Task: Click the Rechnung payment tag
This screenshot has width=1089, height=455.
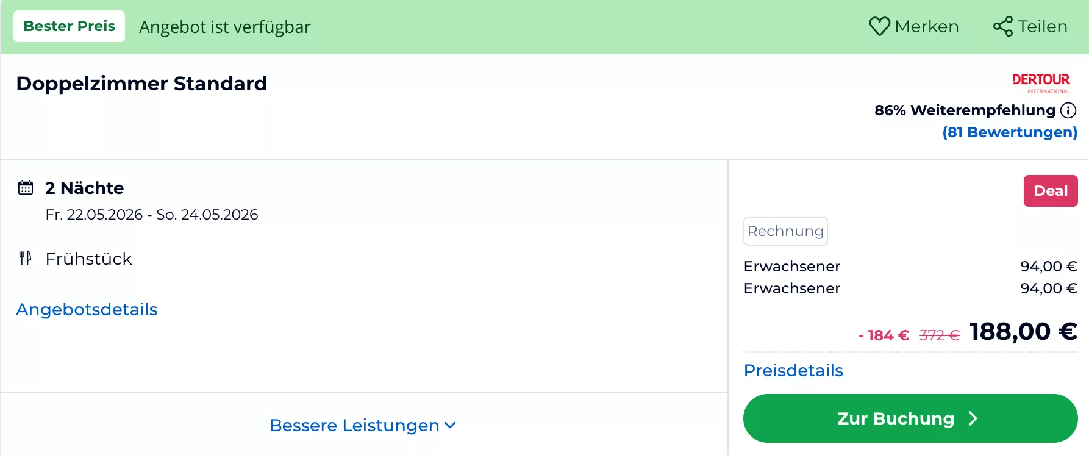Action: 785,231
